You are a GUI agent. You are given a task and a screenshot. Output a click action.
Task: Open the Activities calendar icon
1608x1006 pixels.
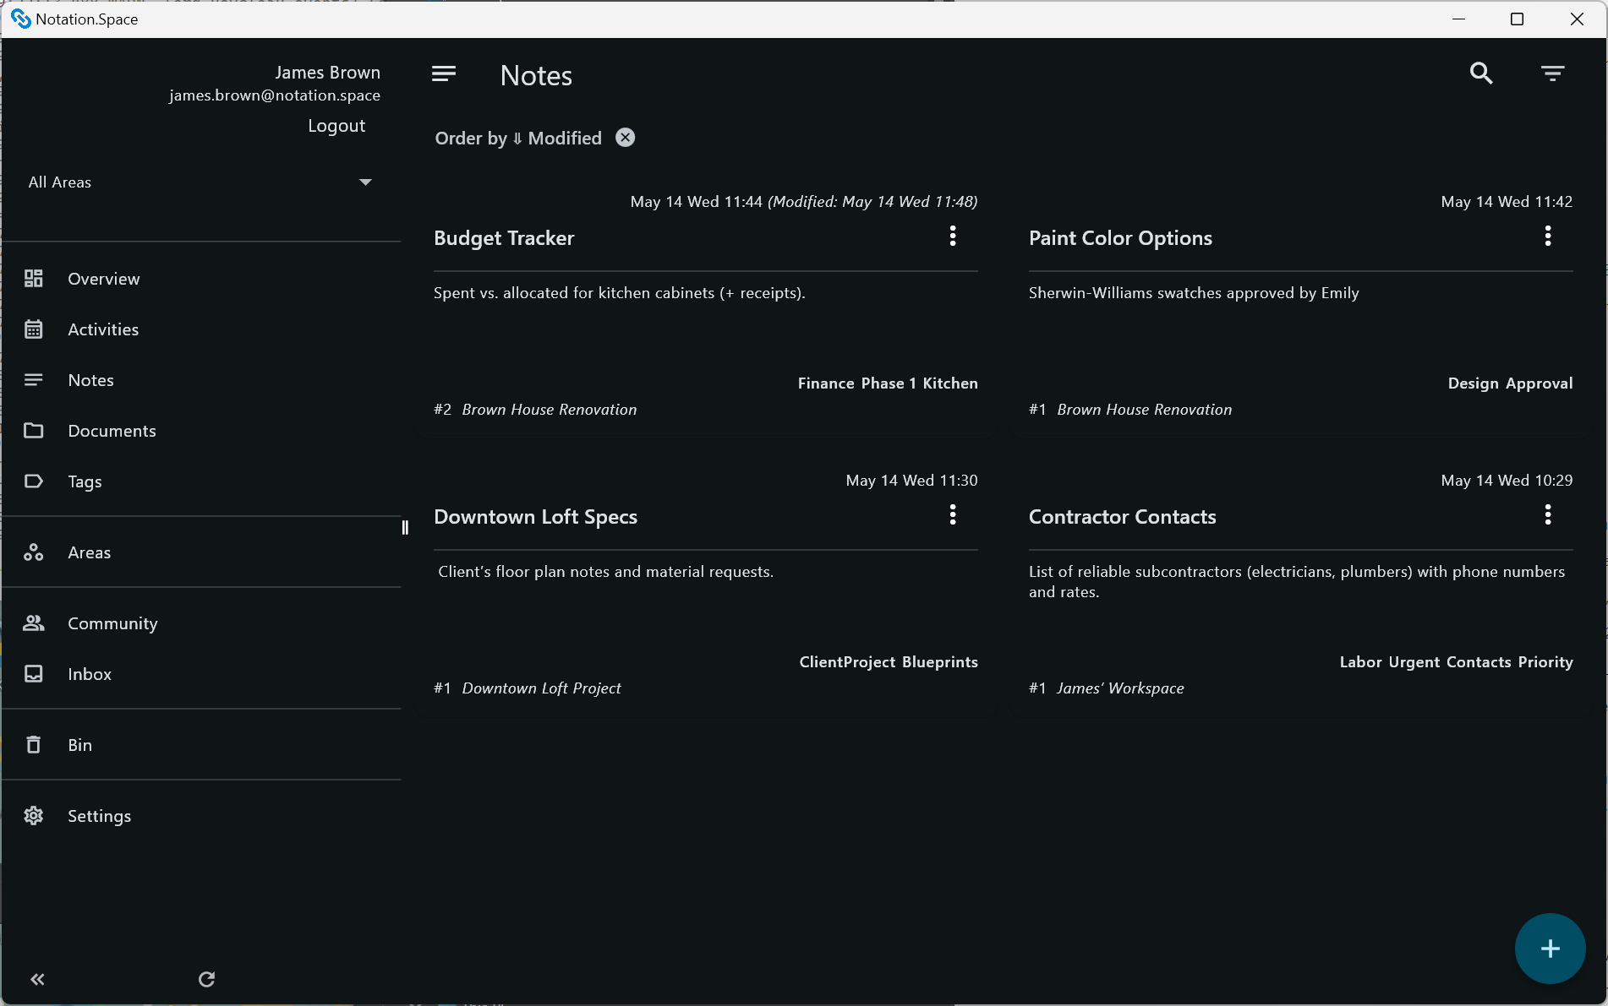coord(34,329)
